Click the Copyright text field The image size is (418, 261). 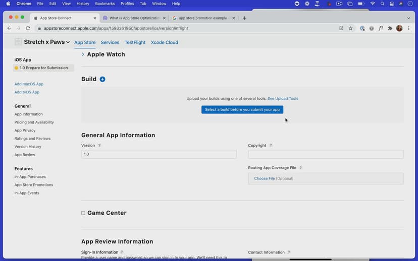click(x=326, y=154)
